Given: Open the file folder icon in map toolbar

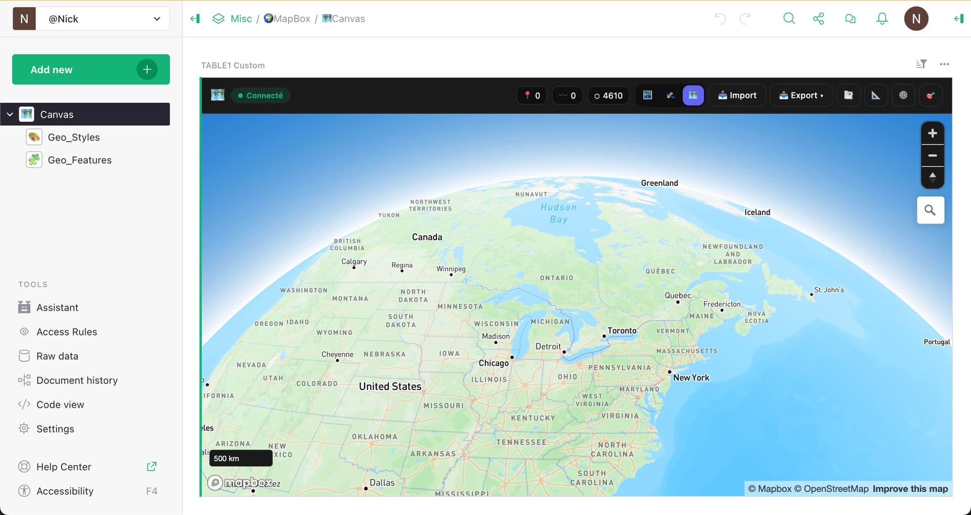Looking at the screenshot, I should (848, 96).
